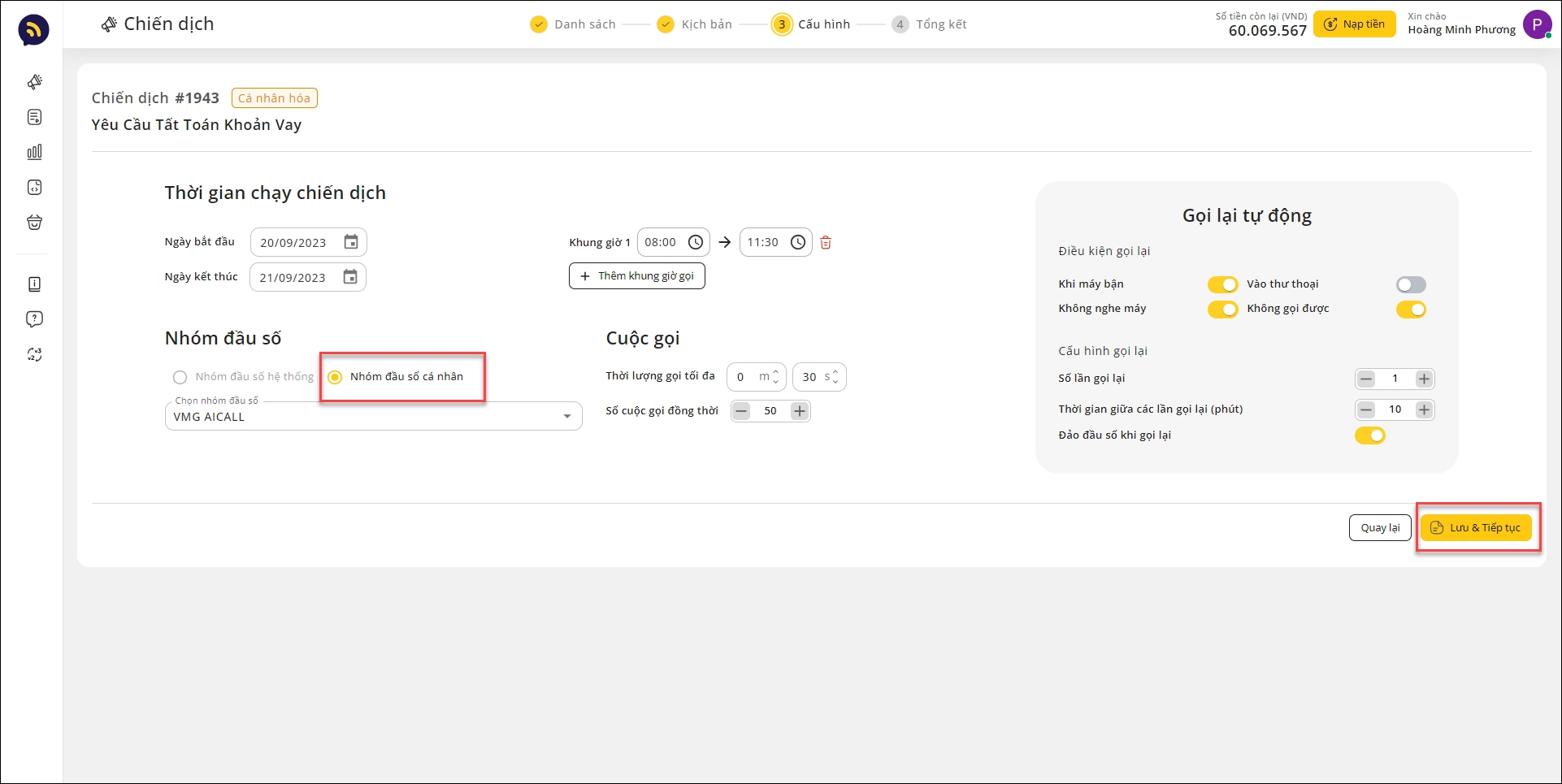The height and width of the screenshot is (784, 1562).
Task: Go to the Danh sách step
Action: coord(573,24)
